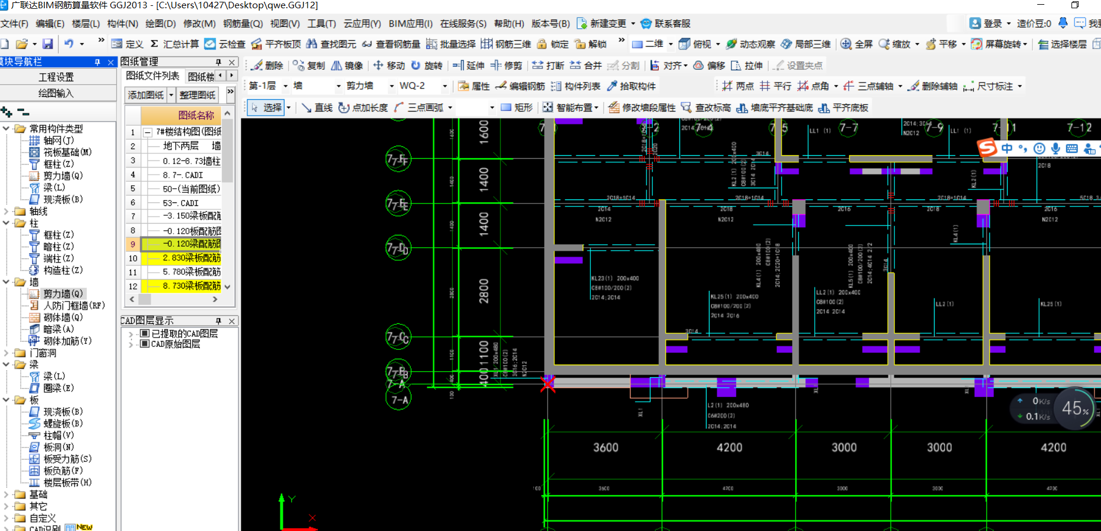Image resolution: width=1101 pixels, height=531 pixels.
Task: Click the 添加图纸 button
Action: 146,95
